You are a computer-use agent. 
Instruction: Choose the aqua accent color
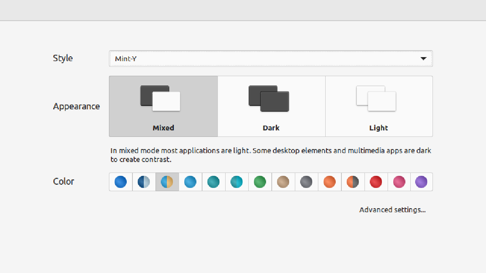point(190,182)
